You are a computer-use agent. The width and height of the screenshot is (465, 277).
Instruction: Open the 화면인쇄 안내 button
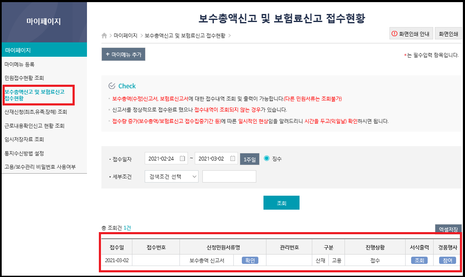click(x=411, y=33)
